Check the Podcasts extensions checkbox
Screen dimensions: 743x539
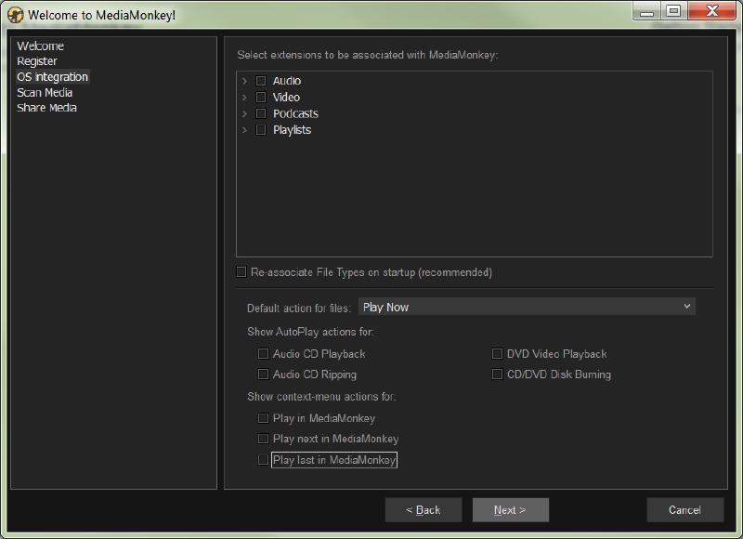pos(261,113)
